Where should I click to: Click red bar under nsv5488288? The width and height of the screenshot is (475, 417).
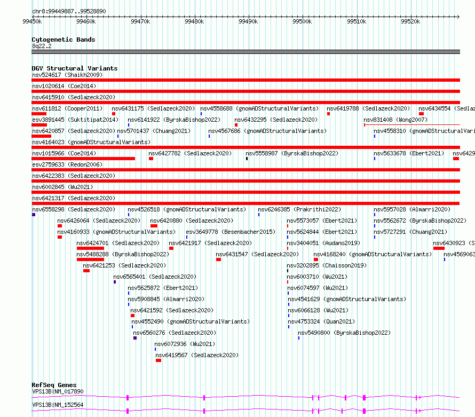tap(90, 259)
